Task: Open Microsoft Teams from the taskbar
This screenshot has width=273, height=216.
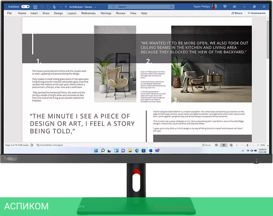Action: click(157, 151)
